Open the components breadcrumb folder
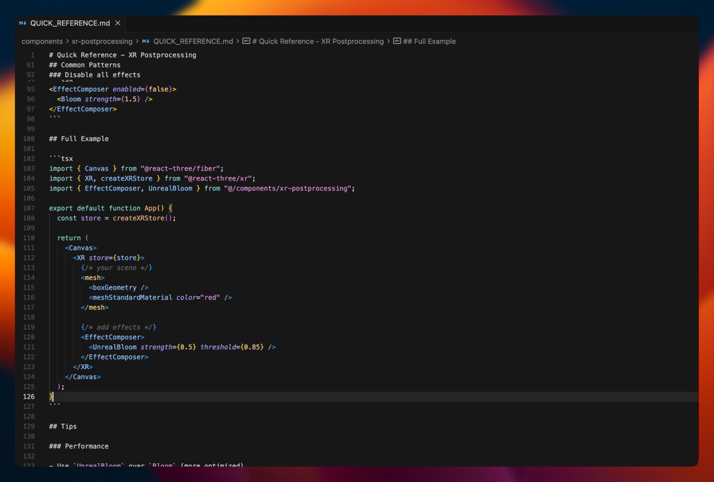714x482 pixels. pyautogui.click(x=42, y=42)
